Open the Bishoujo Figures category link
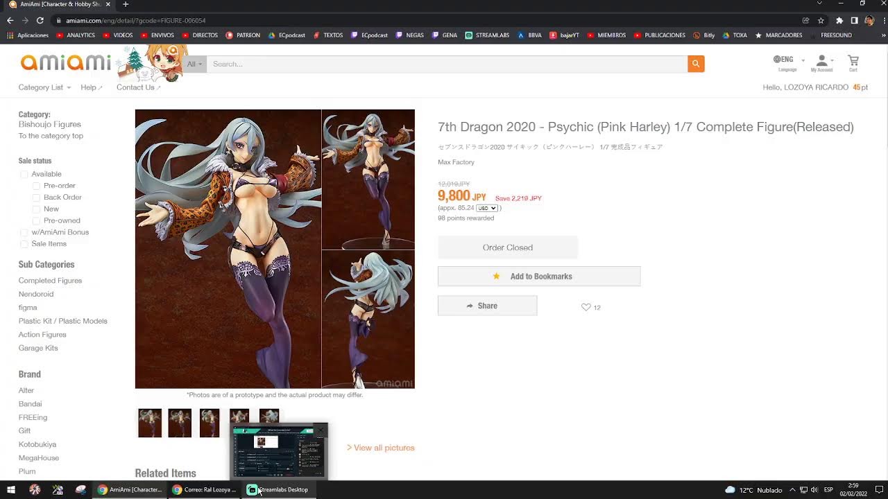Image resolution: width=888 pixels, height=499 pixels. 50,124
